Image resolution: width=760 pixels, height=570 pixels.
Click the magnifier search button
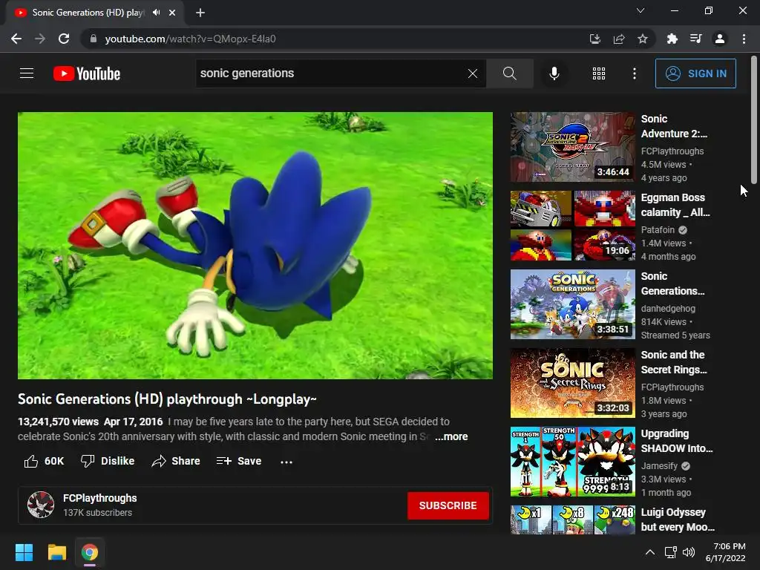click(x=509, y=73)
